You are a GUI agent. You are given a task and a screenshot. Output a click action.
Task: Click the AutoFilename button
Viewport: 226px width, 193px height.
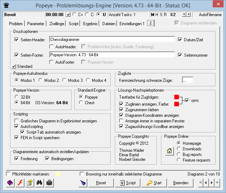(208, 15)
